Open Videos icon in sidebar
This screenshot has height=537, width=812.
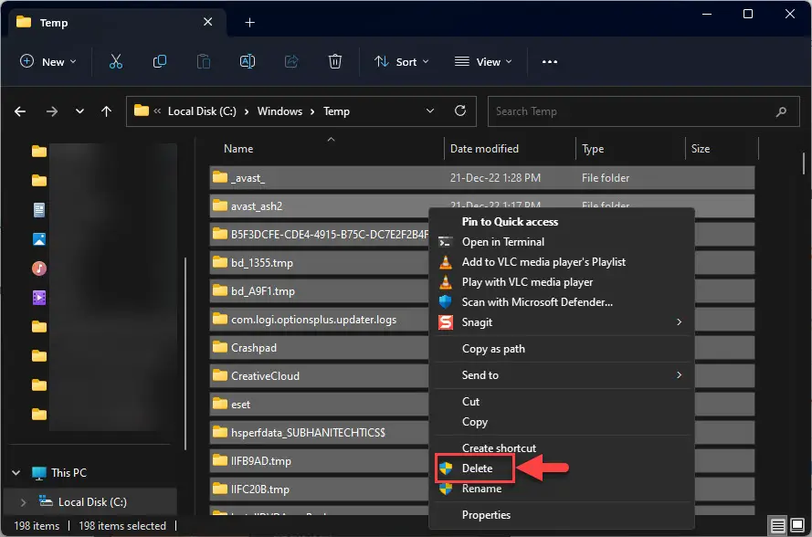[x=39, y=298]
